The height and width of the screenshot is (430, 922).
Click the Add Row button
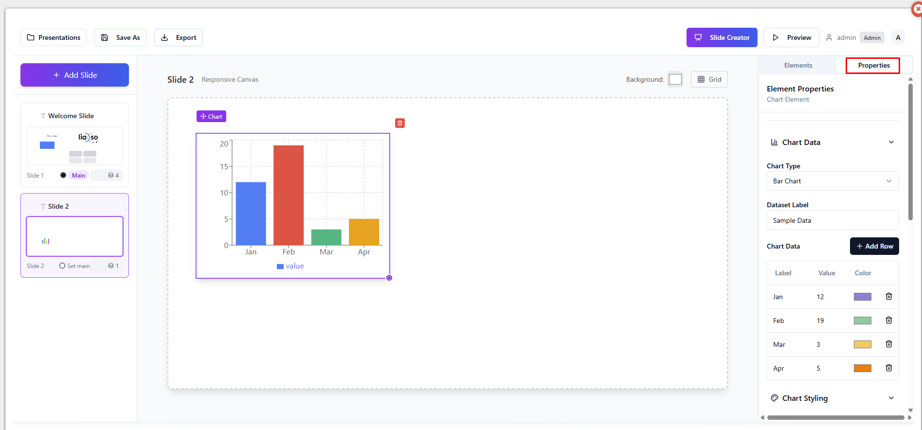tap(874, 246)
